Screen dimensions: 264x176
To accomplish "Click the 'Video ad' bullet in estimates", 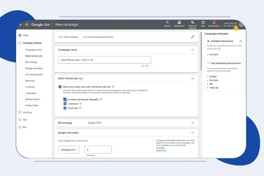I will coord(214,87).
